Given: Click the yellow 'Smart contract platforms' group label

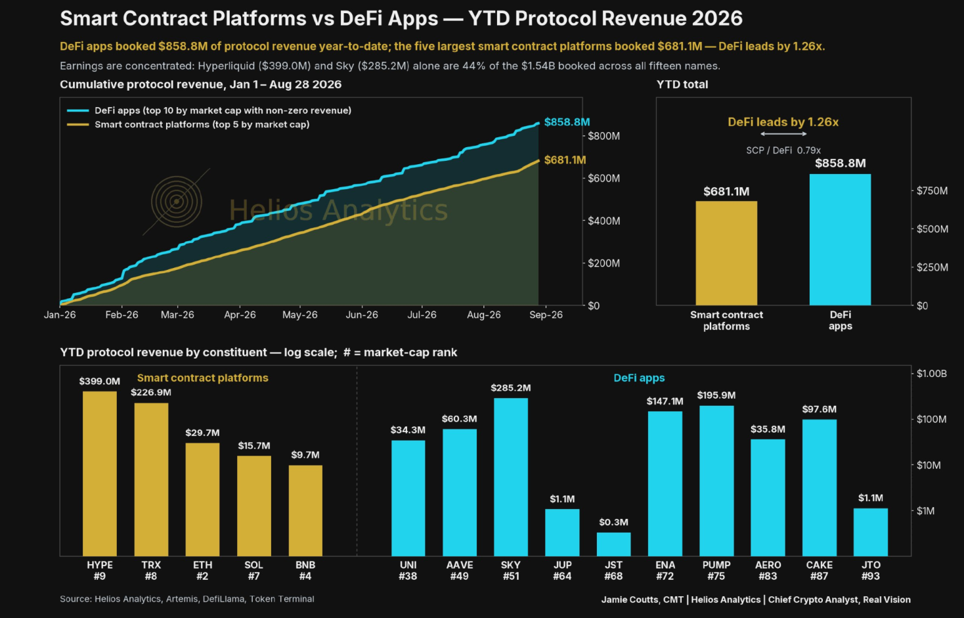Looking at the screenshot, I should tap(202, 378).
